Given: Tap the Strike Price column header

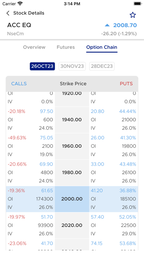Looking at the screenshot, I should click(x=73, y=83).
